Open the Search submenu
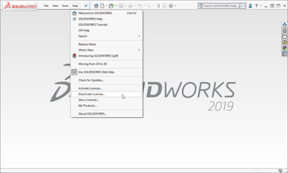Image resolution: width=288 pixels, height=173 pixels. (107, 36)
